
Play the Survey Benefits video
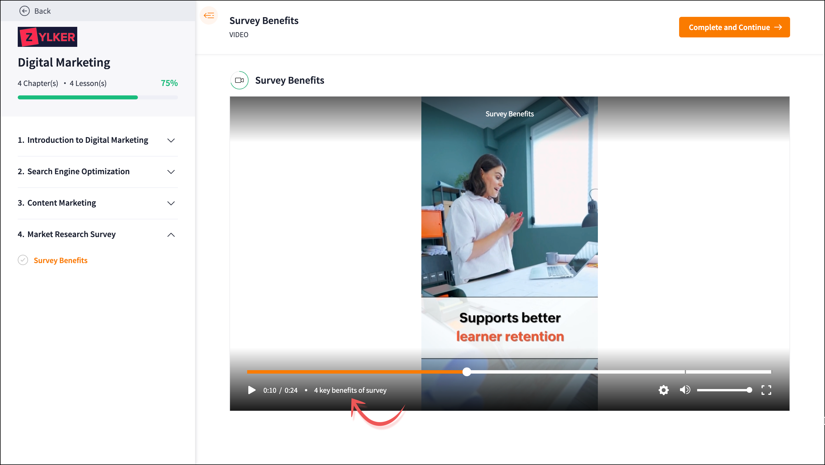pos(252,390)
